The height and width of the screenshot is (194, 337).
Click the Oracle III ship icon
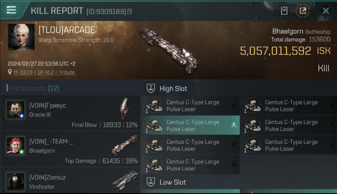coord(125,109)
